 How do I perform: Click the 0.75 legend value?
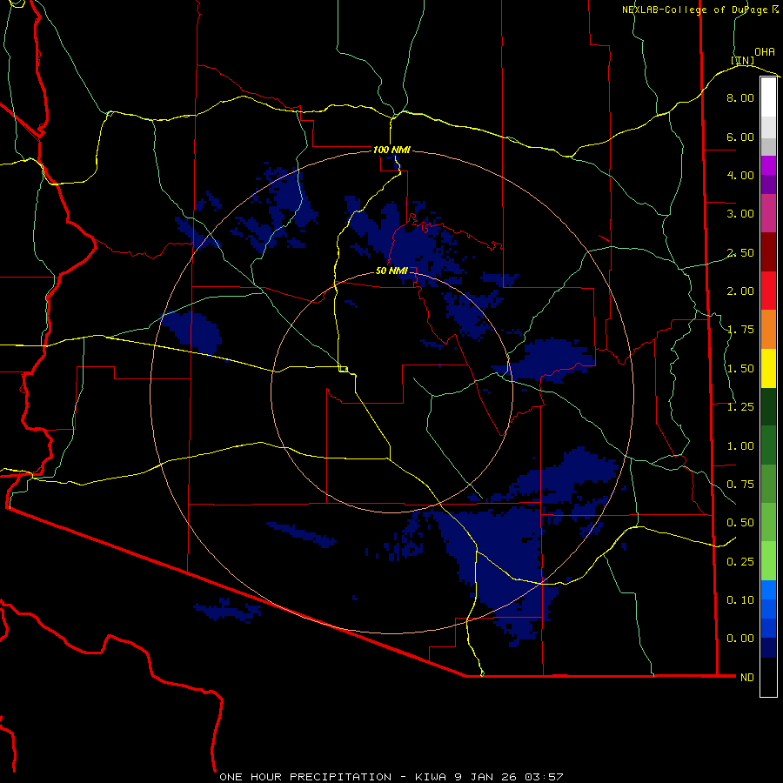coord(740,485)
